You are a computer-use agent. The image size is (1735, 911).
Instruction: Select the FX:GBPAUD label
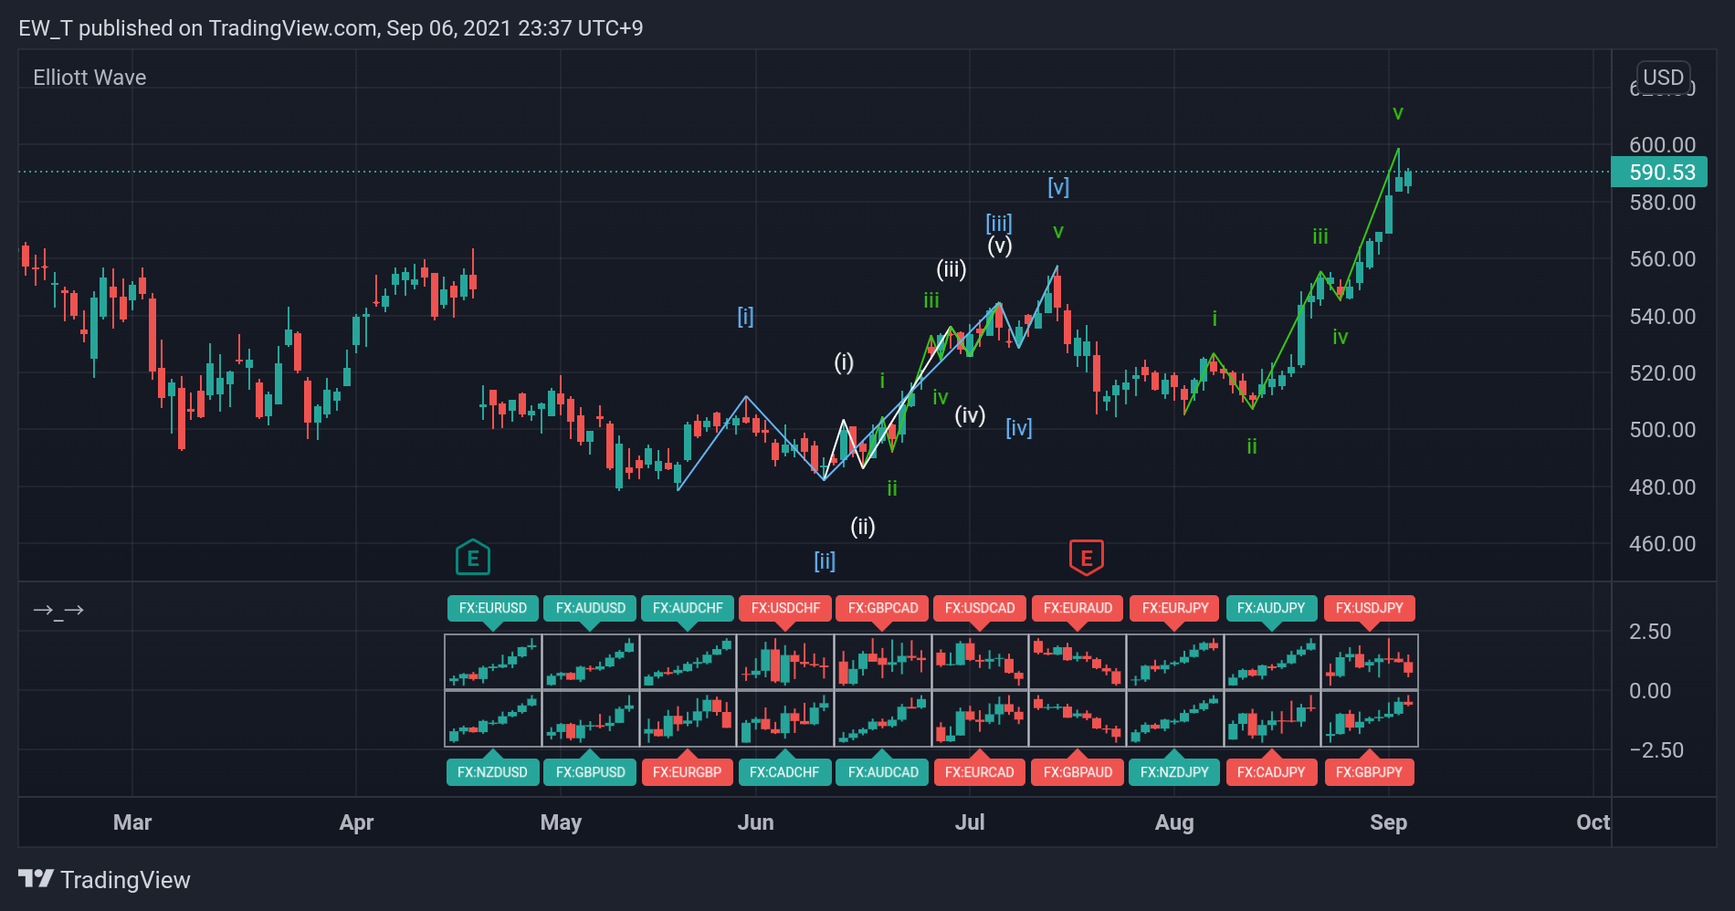coord(1078,772)
